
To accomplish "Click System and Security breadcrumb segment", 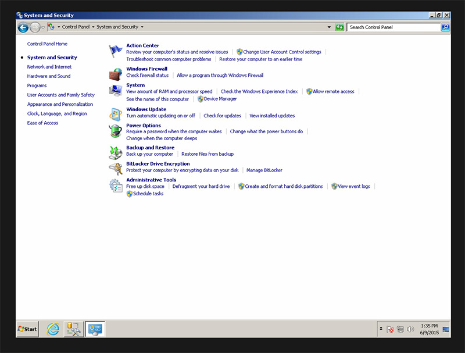I will point(117,27).
